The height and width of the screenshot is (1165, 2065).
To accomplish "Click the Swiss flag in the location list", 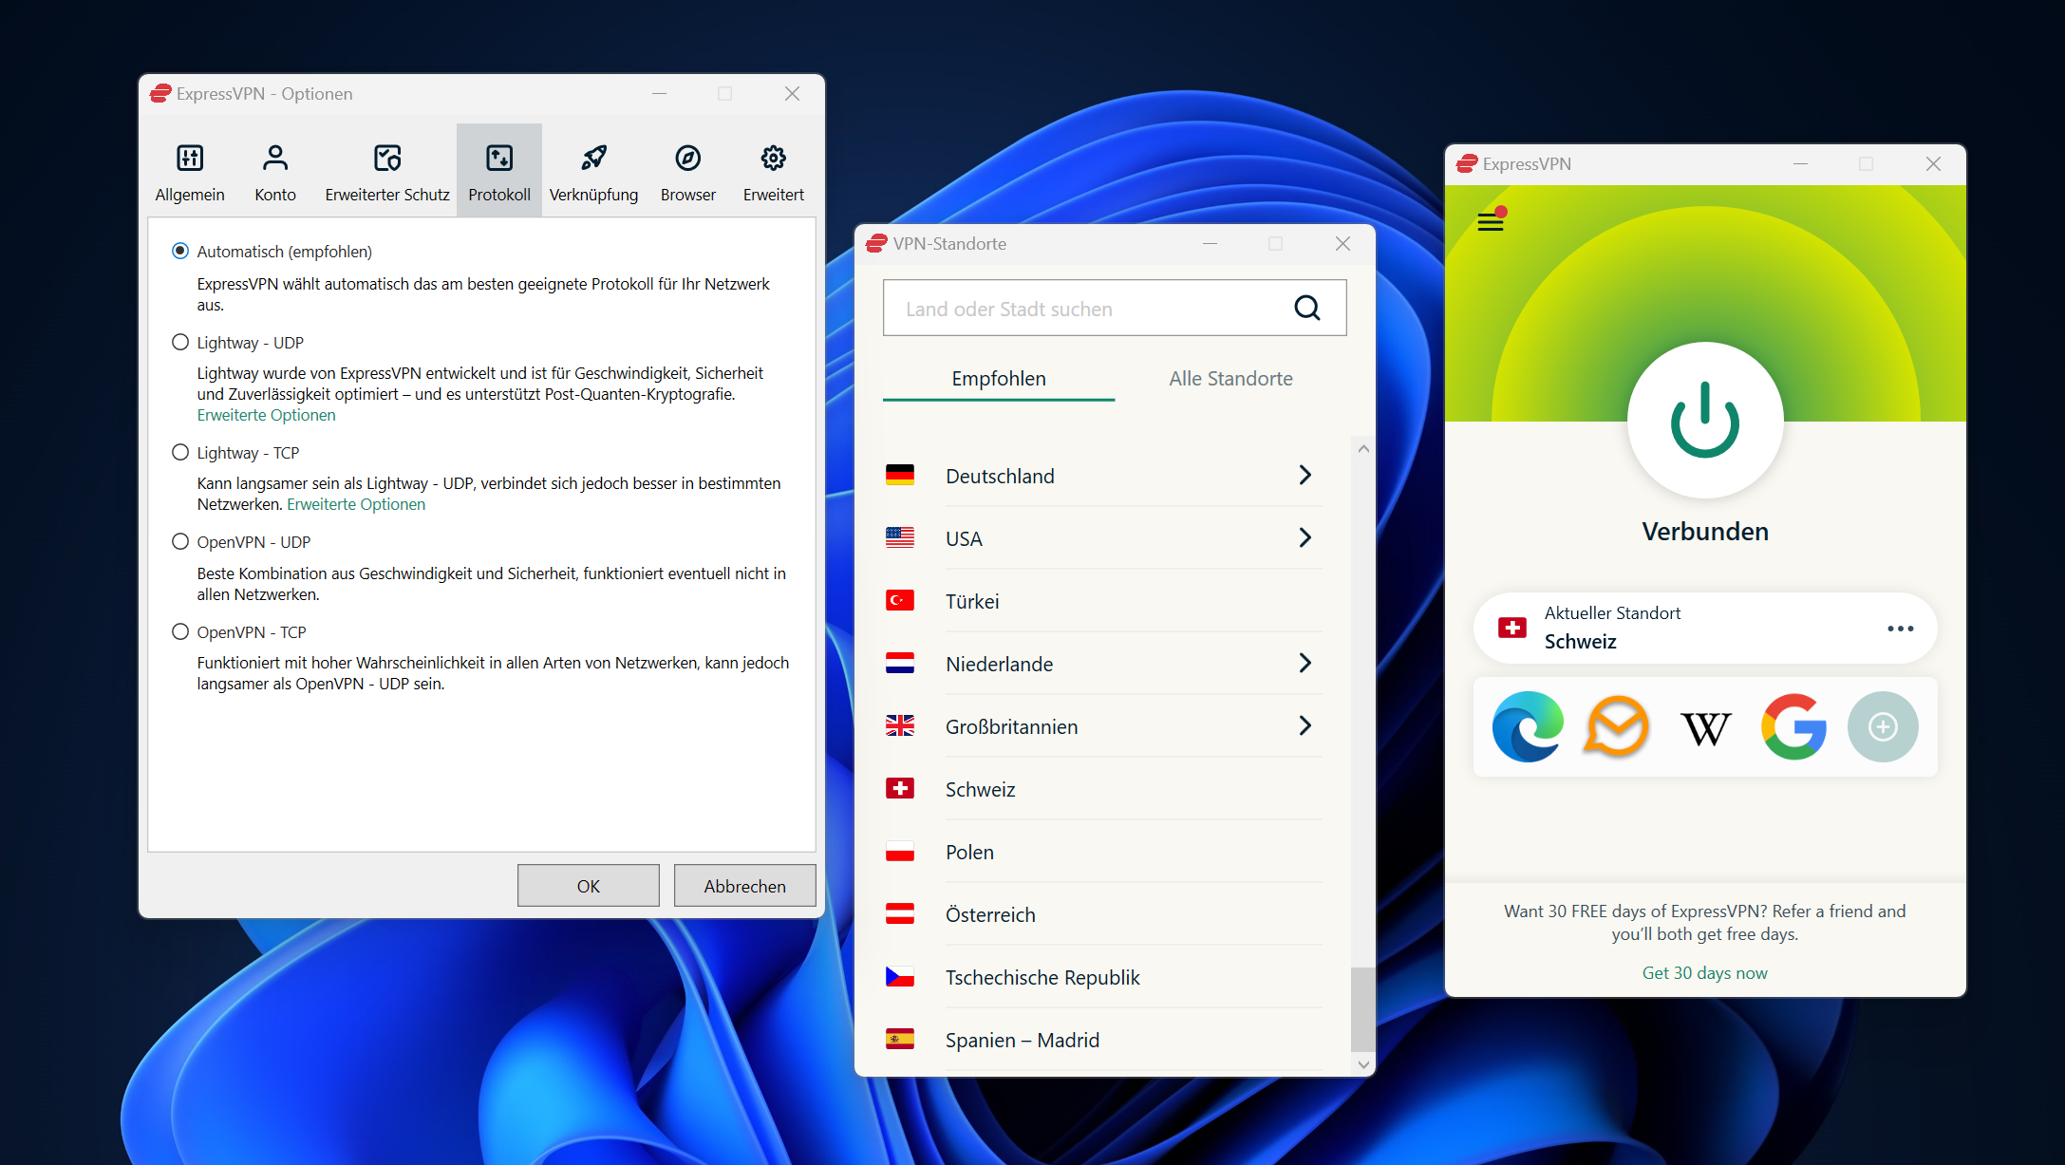I will point(900,788).
